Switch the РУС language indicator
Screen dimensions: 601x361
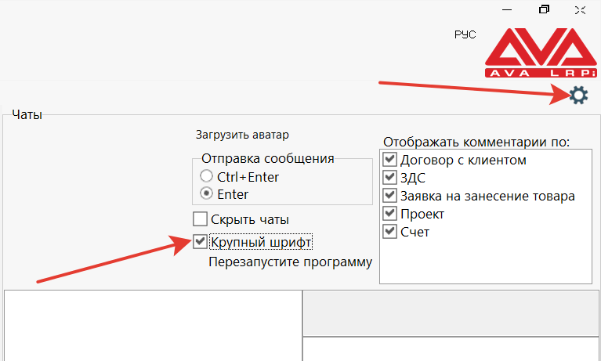tap(465, 34)
